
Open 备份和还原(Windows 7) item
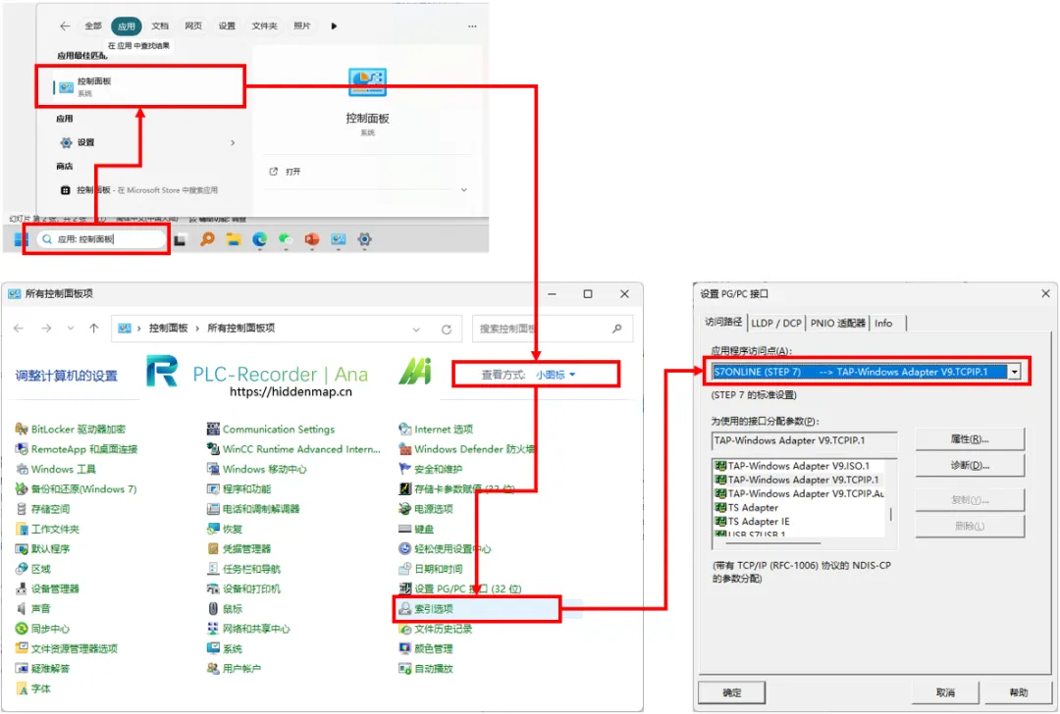click(76, 489)
